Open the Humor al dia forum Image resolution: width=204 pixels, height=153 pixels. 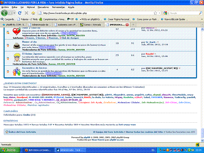click(29, 42)
